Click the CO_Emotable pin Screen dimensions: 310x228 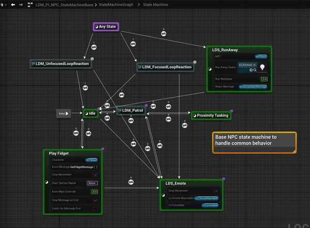pos(210,205)
